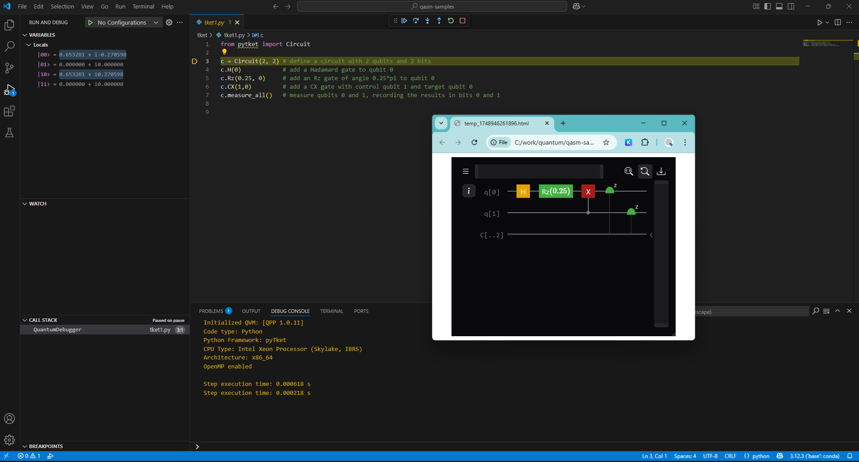Screen dimensions: 859x462
Task: Click the qasm-samples command center search
Action: 432,6
